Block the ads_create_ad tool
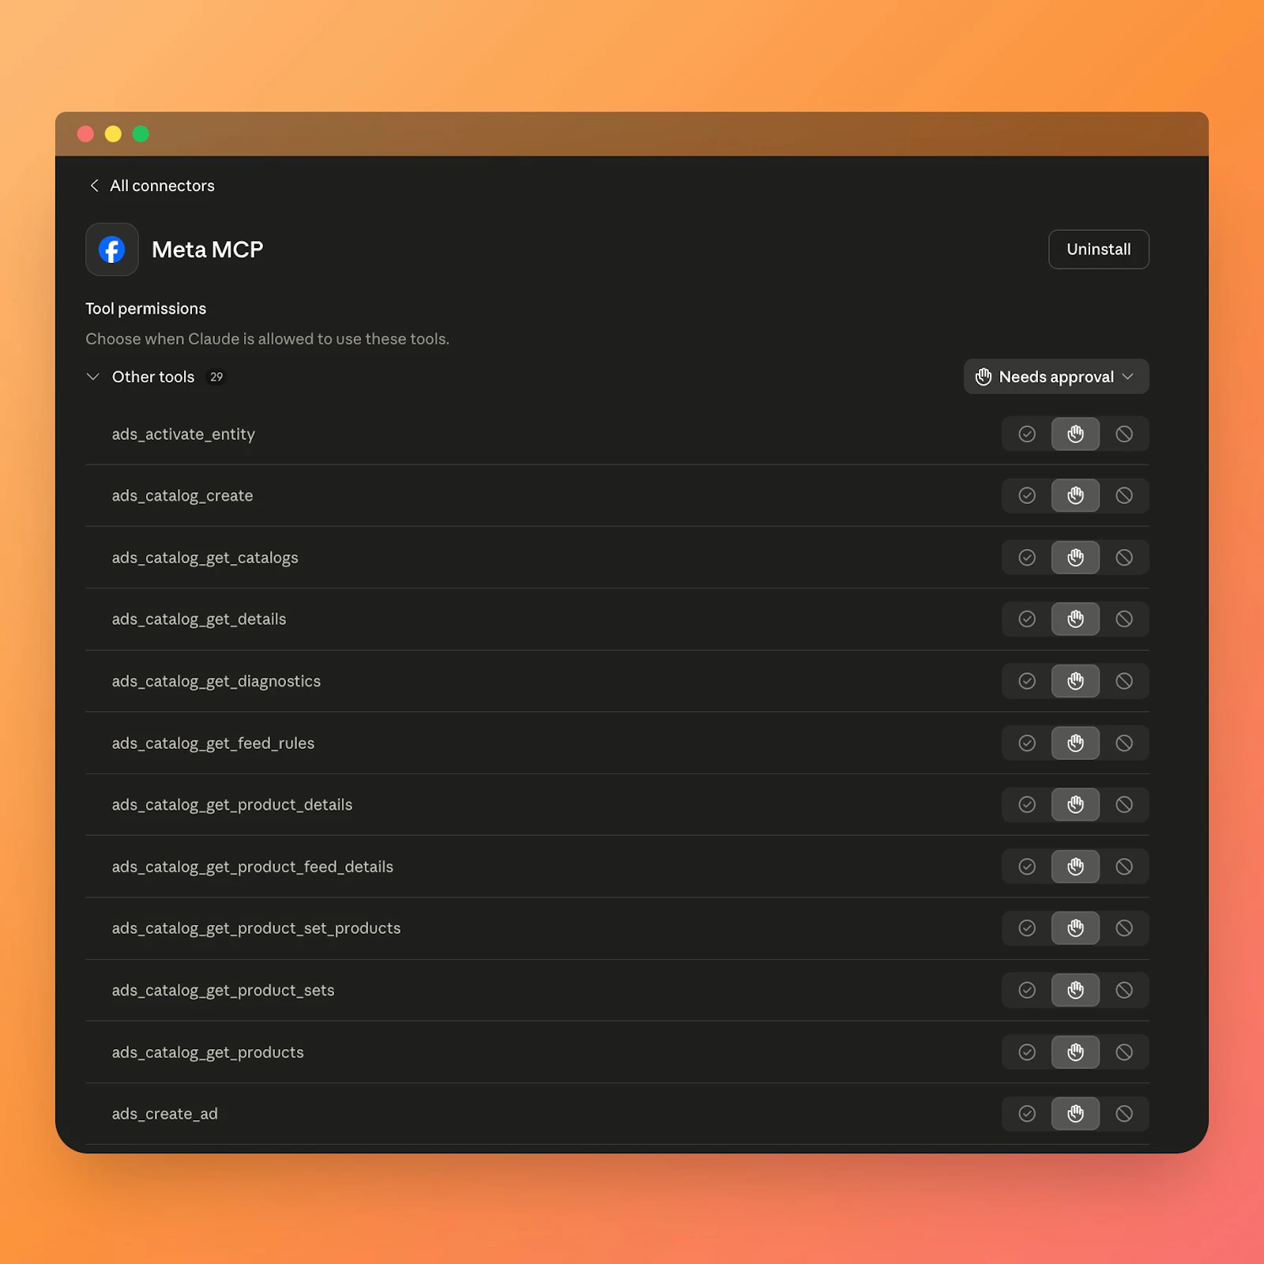 coord(1124,1114)
